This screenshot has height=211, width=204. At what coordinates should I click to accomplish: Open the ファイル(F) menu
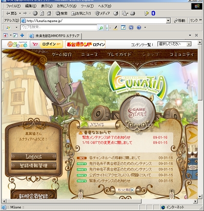(13, 6)
